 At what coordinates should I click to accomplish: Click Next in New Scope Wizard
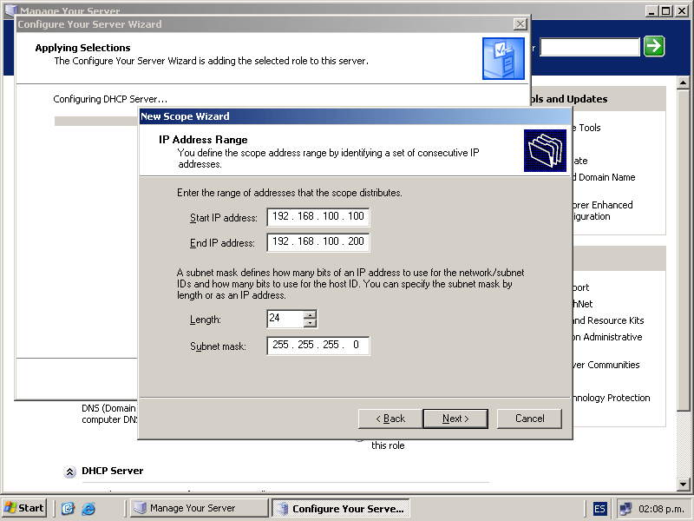(455, 419)
